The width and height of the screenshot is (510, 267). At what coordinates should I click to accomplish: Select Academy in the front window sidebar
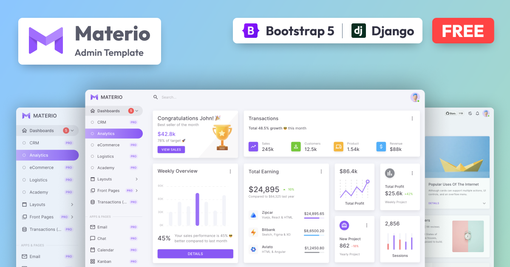pos(114,168)
